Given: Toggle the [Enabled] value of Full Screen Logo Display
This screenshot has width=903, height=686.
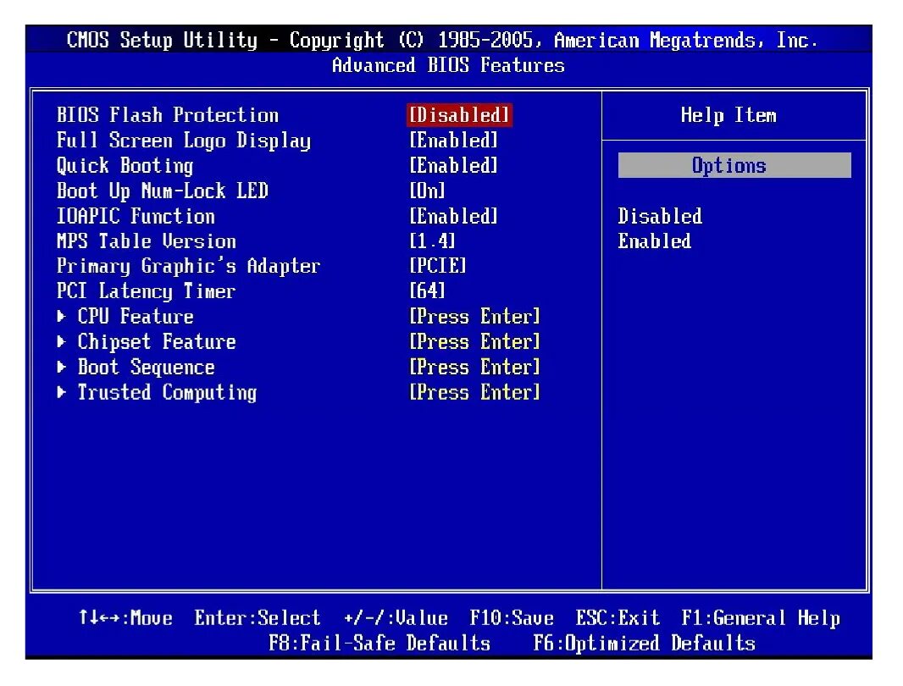Looking at the screenshot, I should point(454,141).
